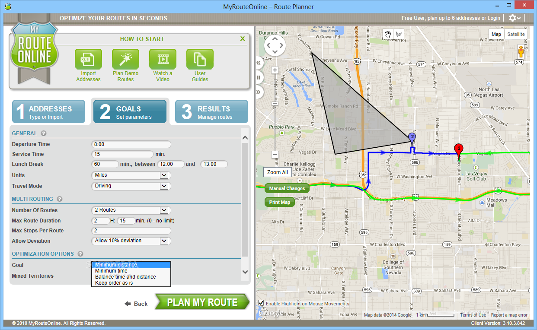Go to the 1 Addresses tab
537x330 pixels.
(48, 112)
